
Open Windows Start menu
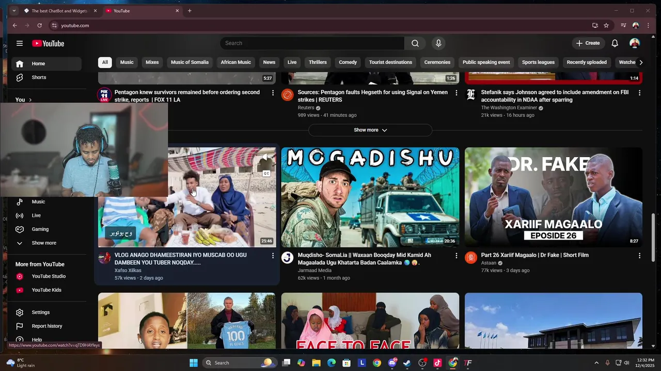point(194,363)
